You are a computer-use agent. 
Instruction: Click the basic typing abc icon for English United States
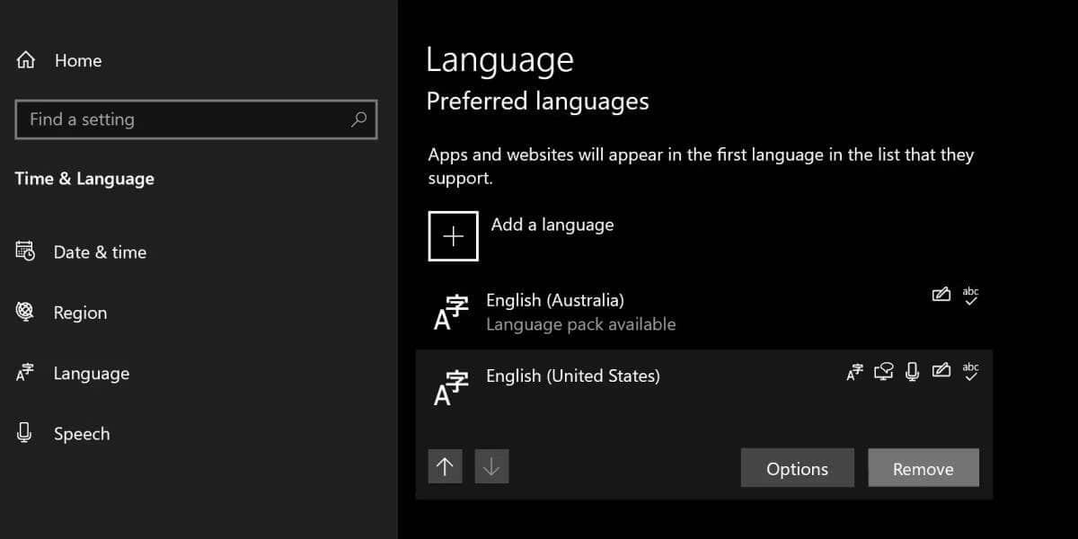pos(970,371)
